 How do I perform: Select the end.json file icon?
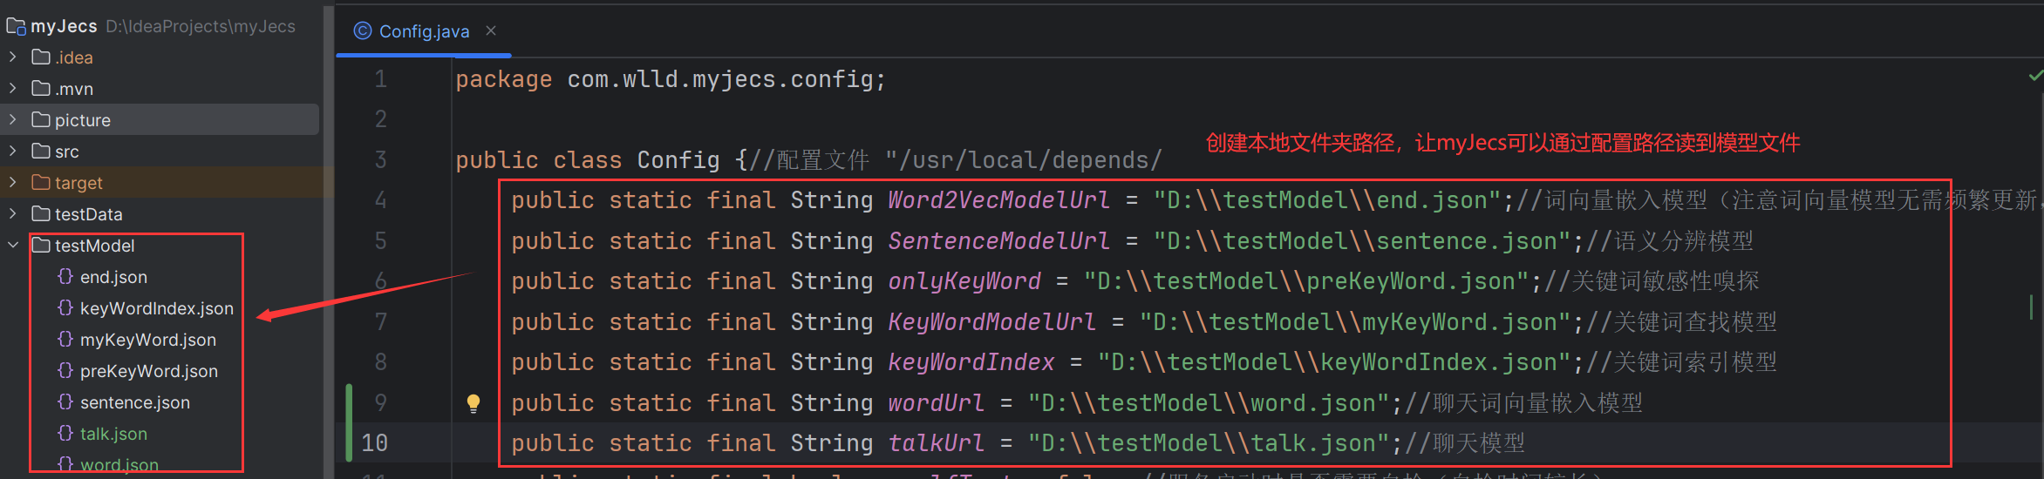[x=65, y=277]
